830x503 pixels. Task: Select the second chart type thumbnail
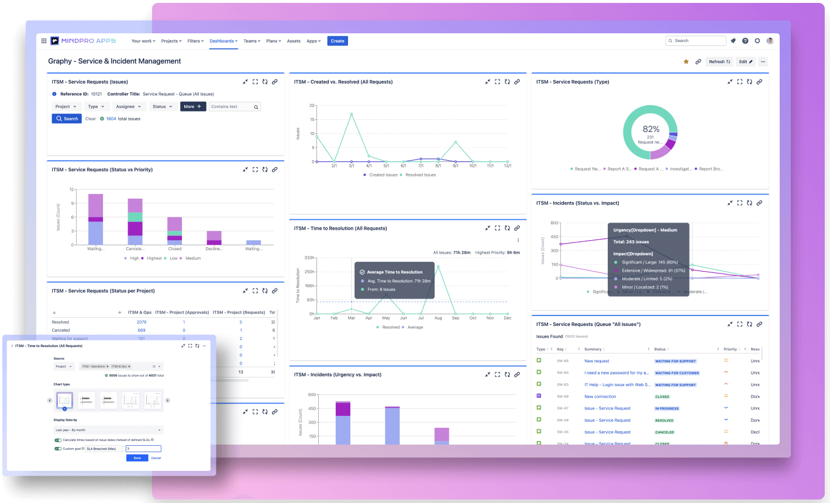87,400
